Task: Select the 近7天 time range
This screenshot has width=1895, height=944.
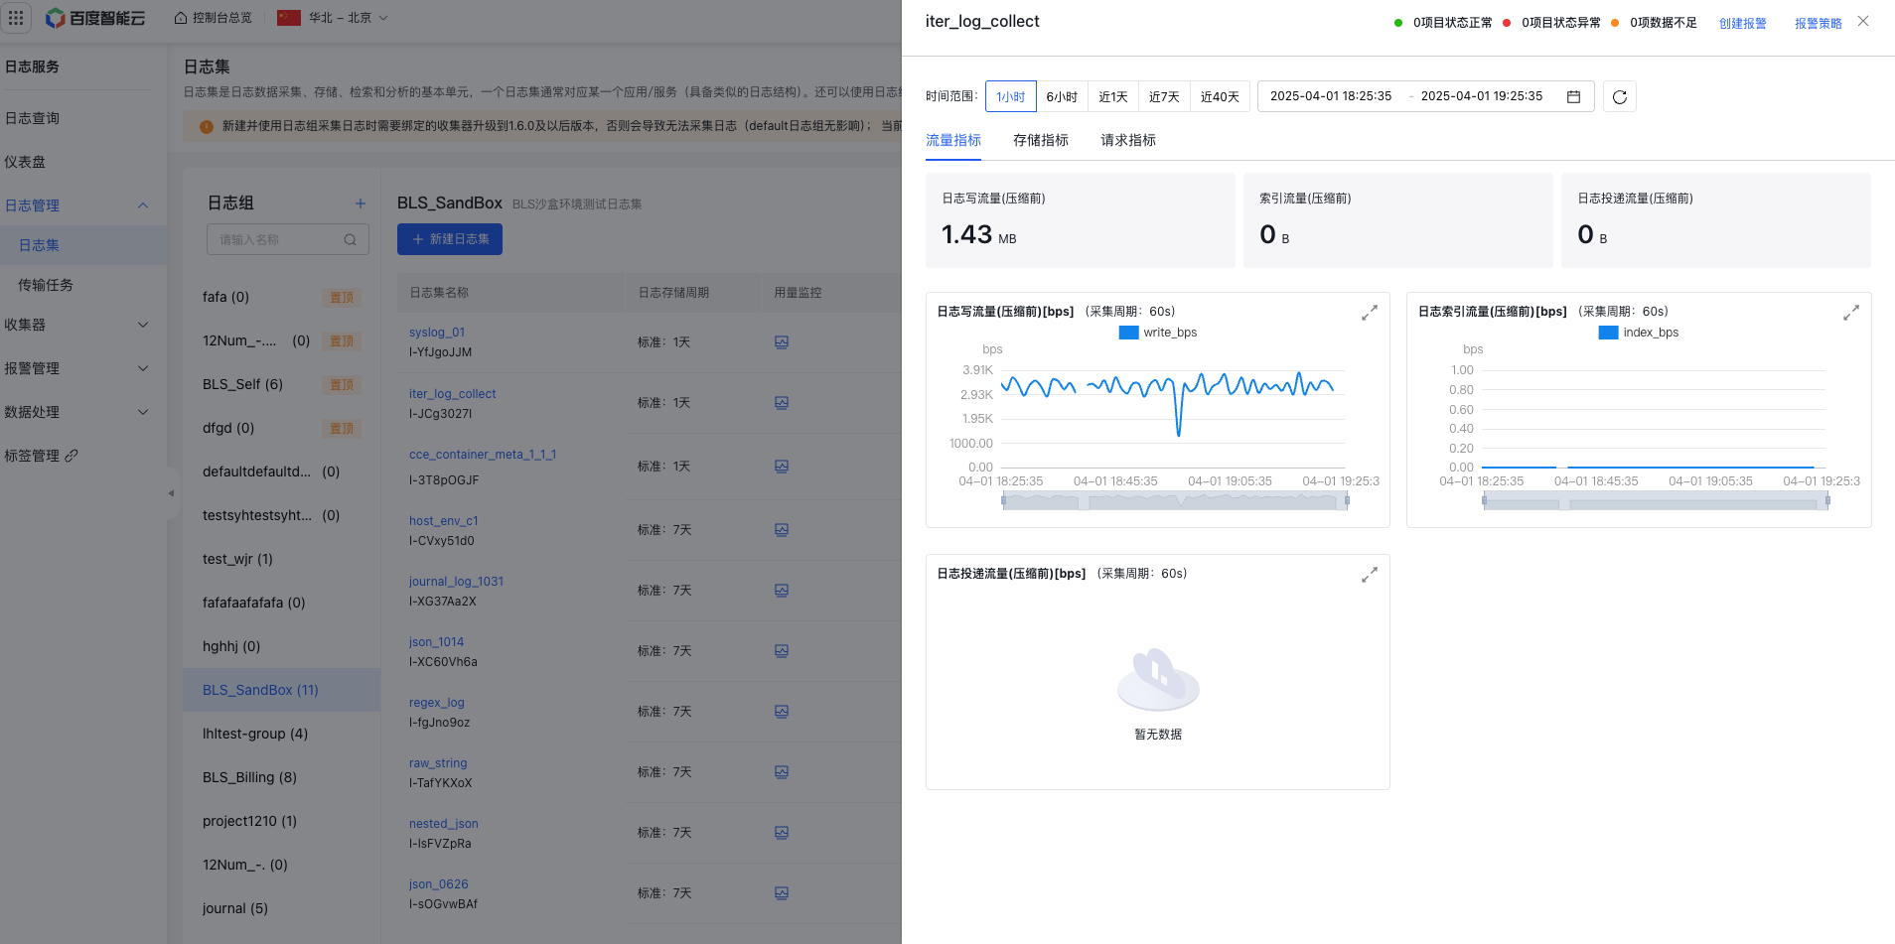Action: click(x=1164, y=96)
